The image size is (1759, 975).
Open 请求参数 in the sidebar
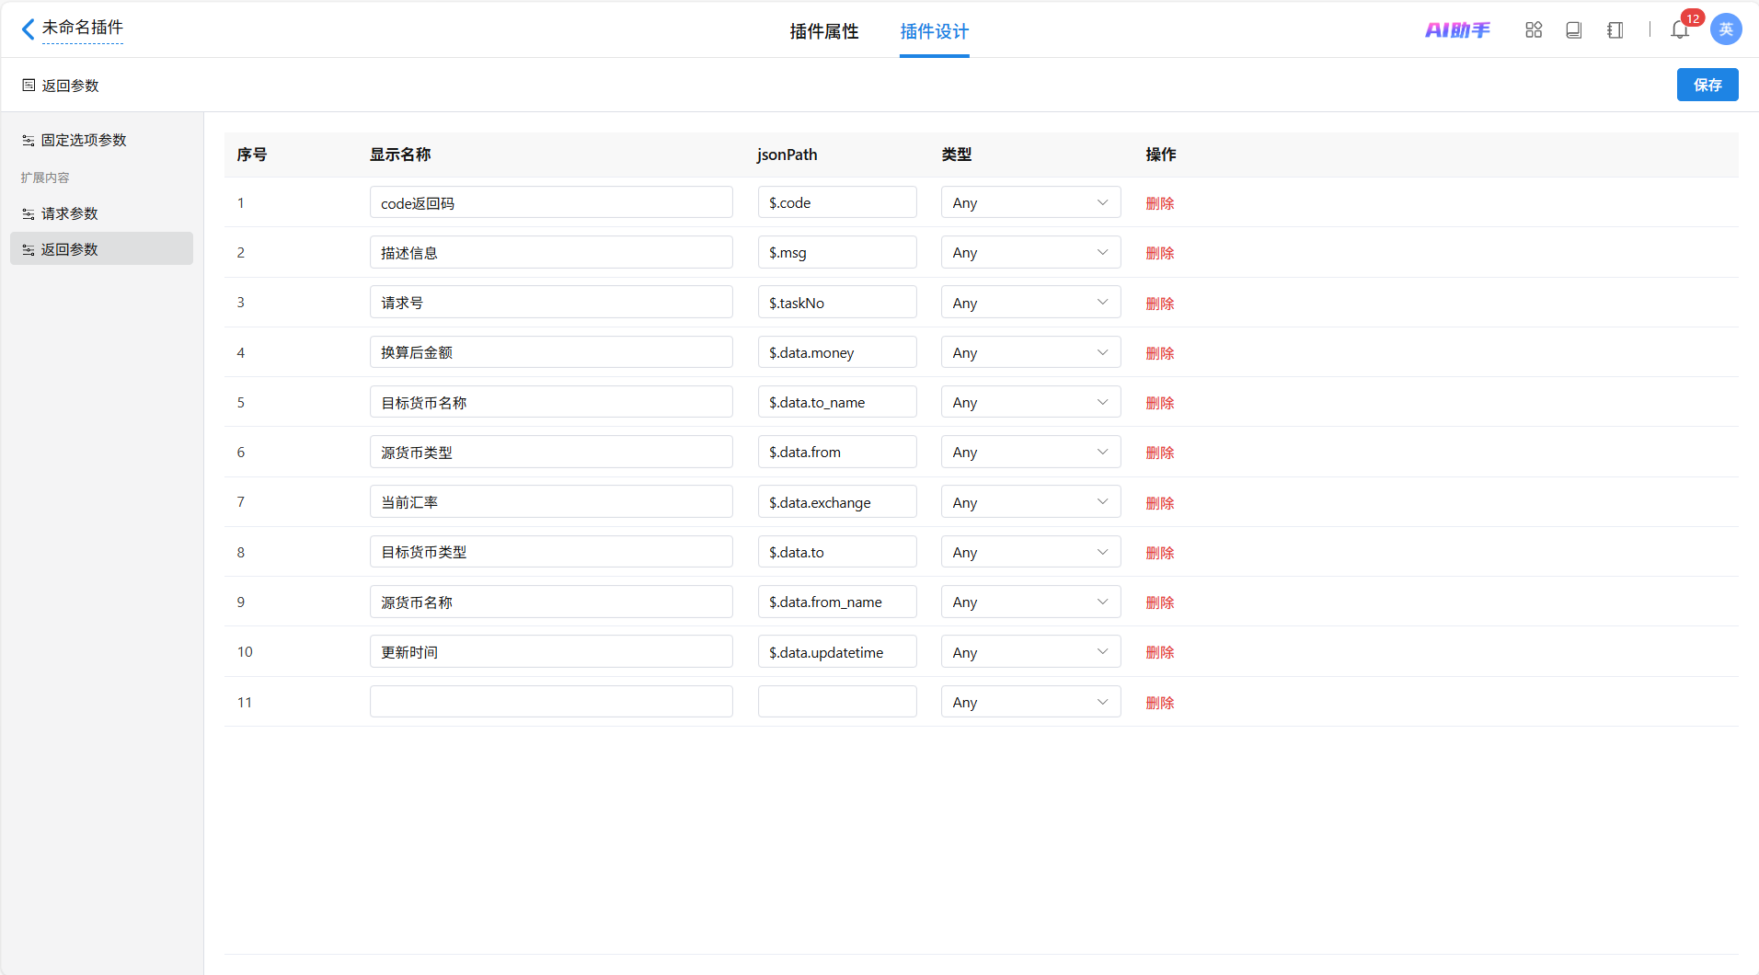pyautogui.click(x=69, y=213)
